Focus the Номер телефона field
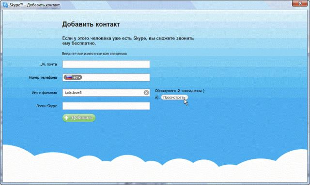This screenshot has height=185, width=310. (106, 77)
